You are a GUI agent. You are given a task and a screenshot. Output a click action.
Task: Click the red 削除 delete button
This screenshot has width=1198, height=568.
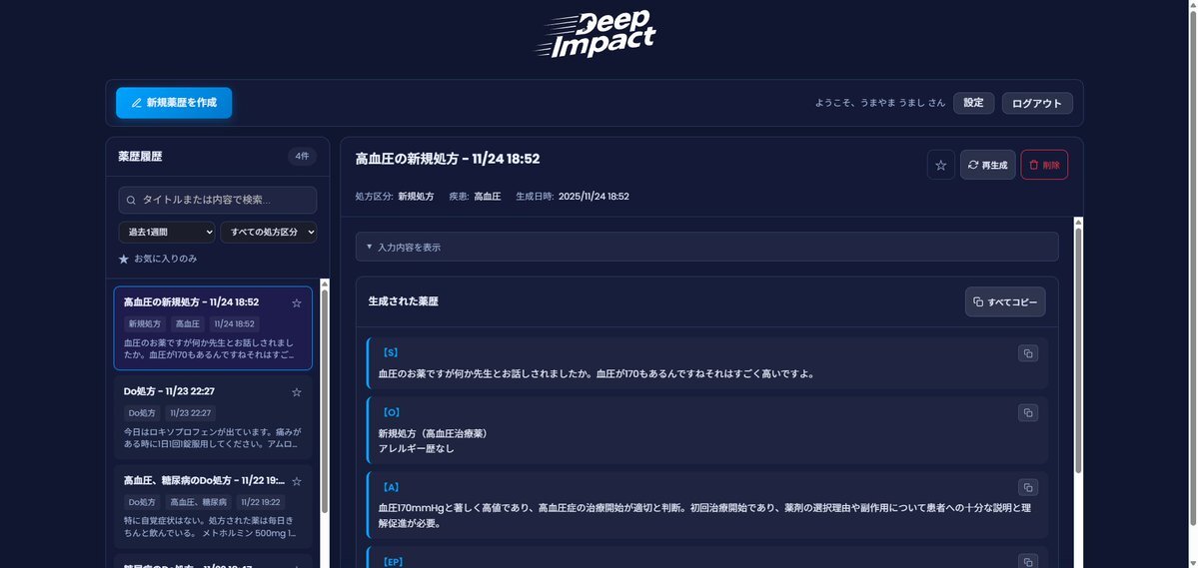[x=1044, y=165]
